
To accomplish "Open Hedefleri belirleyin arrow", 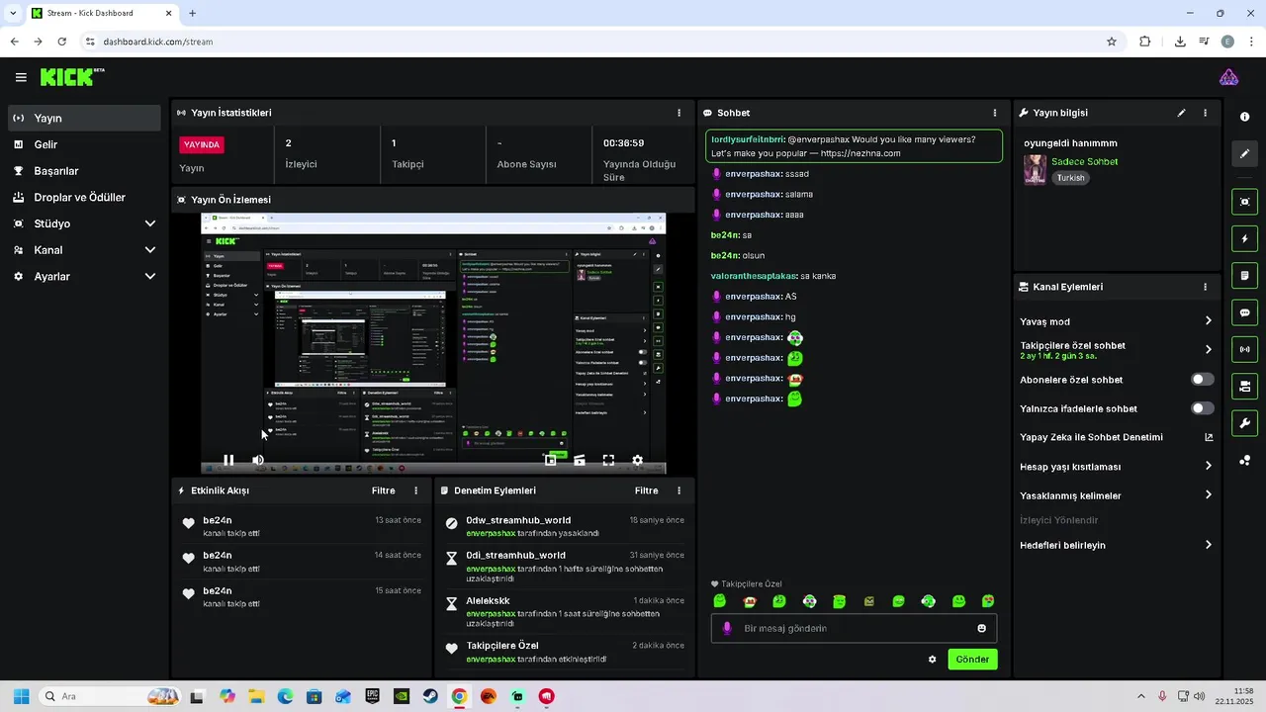I will tap(1208, 545).
